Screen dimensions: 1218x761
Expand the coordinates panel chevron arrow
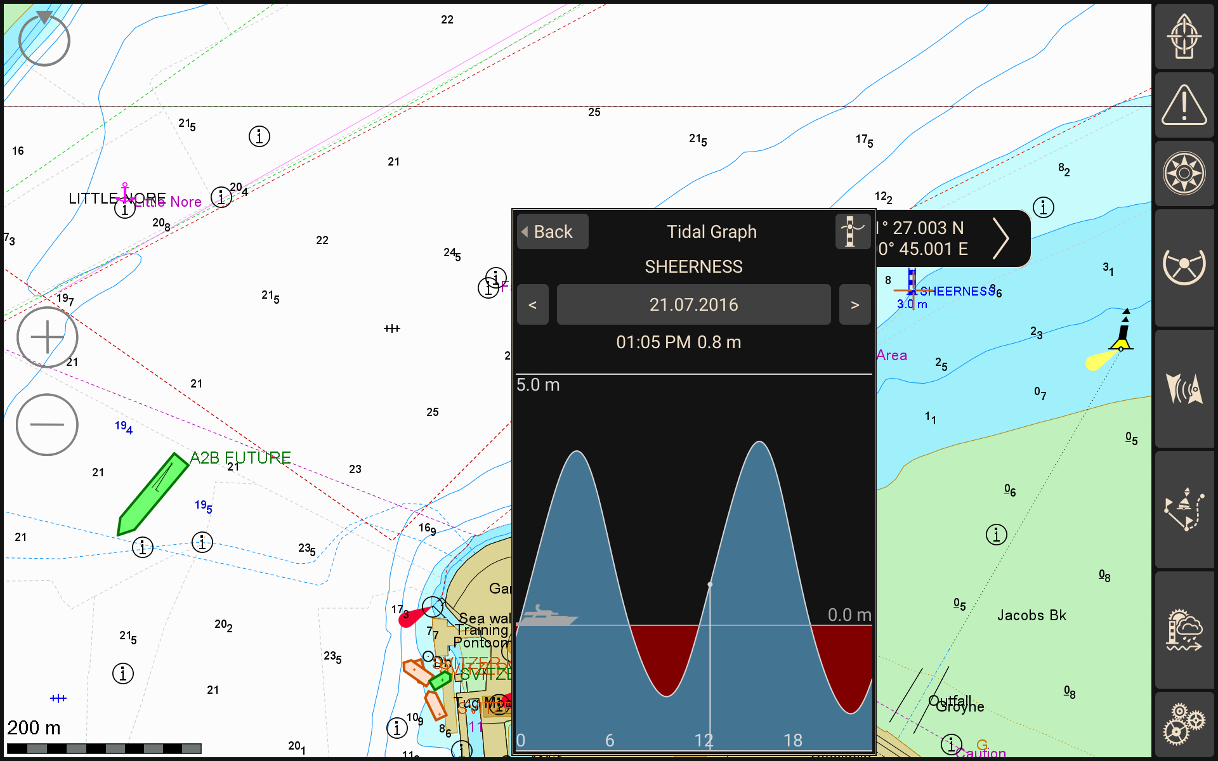click(1000, 238)
